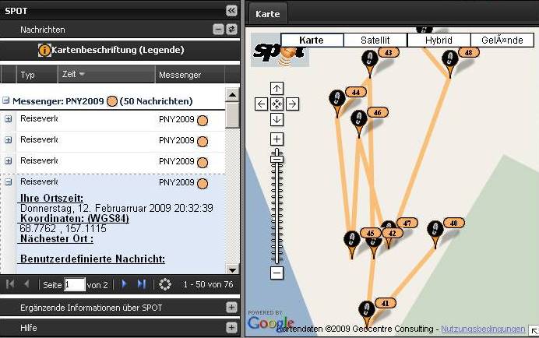Click the page number input field

(x=75, y=285)
